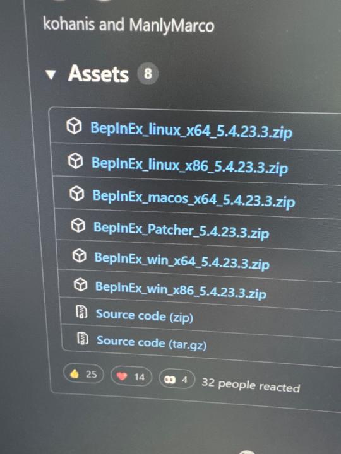The height and width of the screenshot is (454, 341).
Task: Download BepInEx_linux_x86_5.4.23.3.zip
Action: pyautogui.click(x=190, y=166)
